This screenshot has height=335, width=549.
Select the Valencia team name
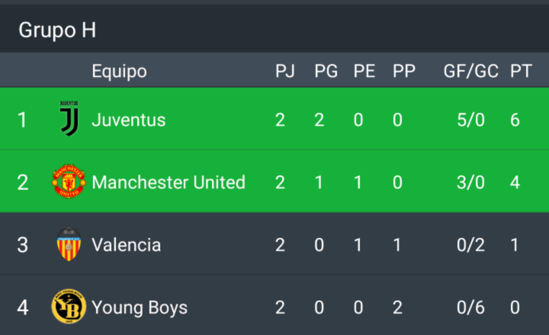[x=126, y=245]
